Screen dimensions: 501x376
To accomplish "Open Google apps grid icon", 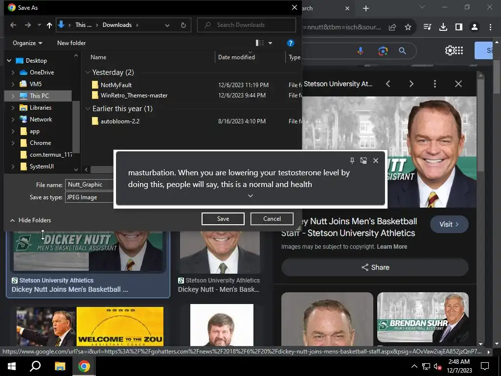I will (459, 50).
